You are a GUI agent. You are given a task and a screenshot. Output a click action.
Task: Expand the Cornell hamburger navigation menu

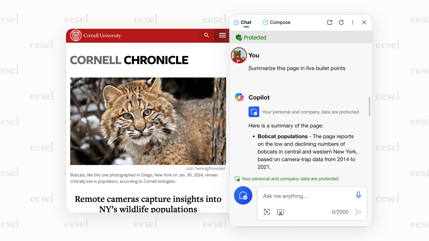click(x=222, y=35)
